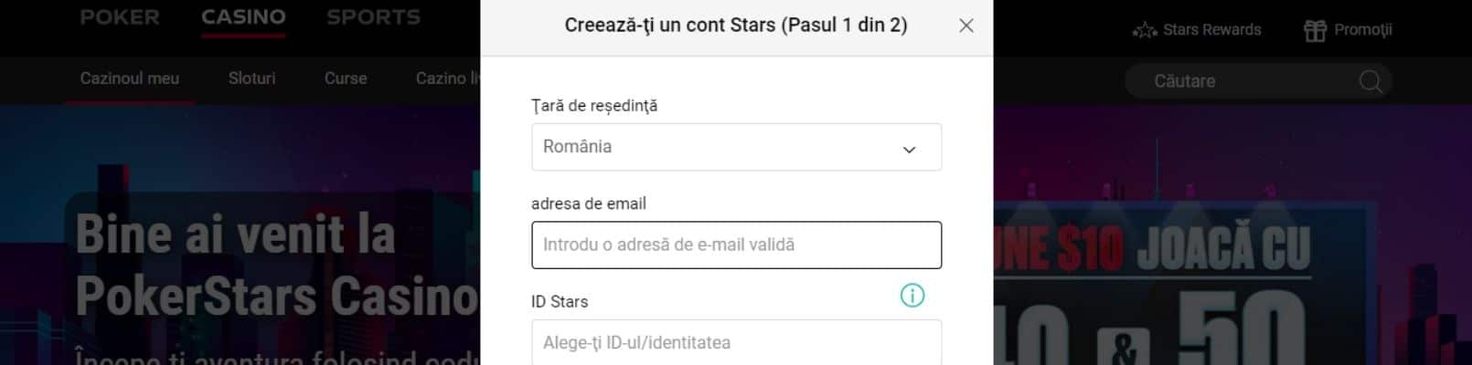Open the Țară de reședință combo box
Image resolution: width=1472 pixels, height=365 pixels.
coord(736,147)
